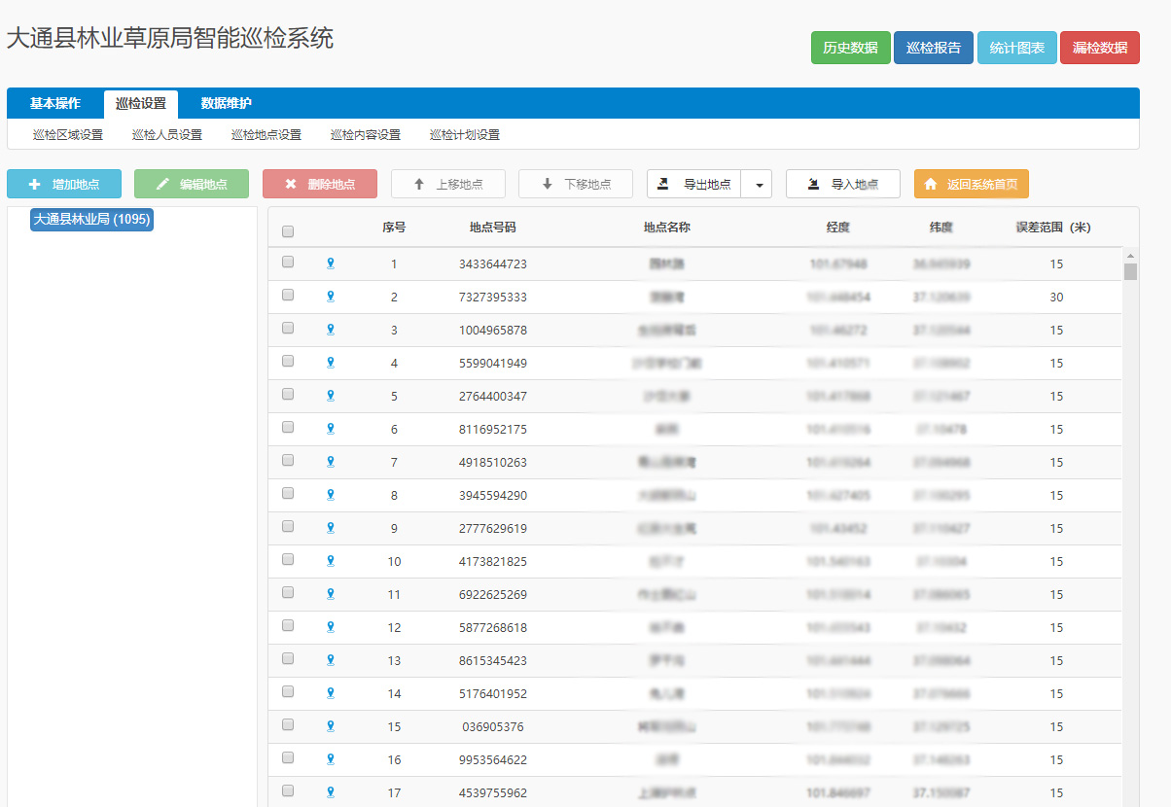Select the checkbox for row 10
1171x807 pixels.
287,560
